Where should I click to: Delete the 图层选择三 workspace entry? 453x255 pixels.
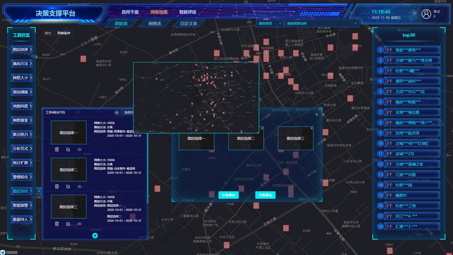[57, 224]
